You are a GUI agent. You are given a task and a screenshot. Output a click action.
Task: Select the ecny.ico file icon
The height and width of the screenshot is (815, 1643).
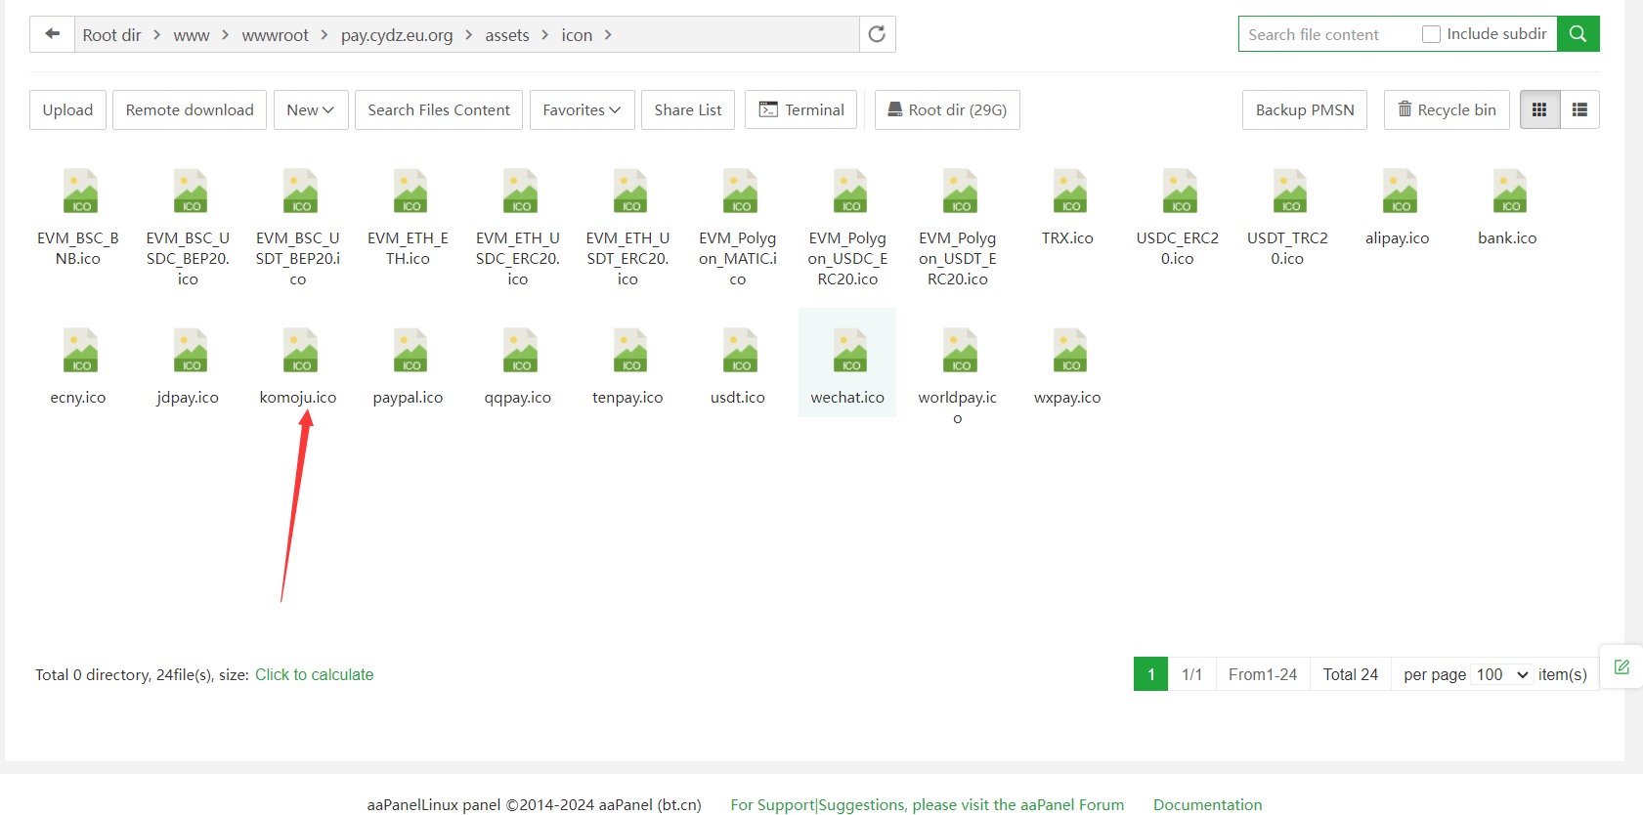pos(79,351)
